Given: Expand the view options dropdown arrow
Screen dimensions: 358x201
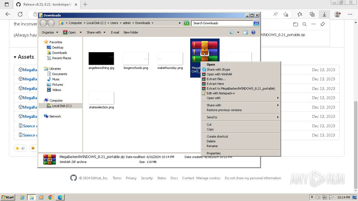Looking at the screenshot, I should [238, 32].
